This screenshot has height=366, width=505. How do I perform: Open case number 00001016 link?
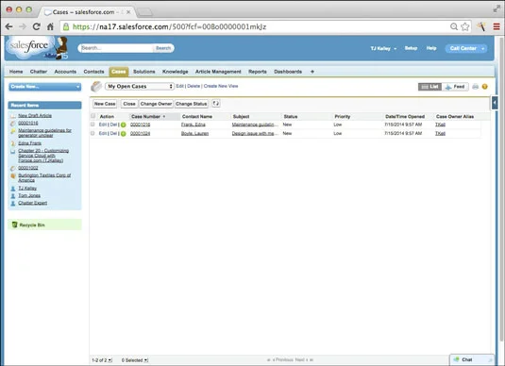point(140,125)
